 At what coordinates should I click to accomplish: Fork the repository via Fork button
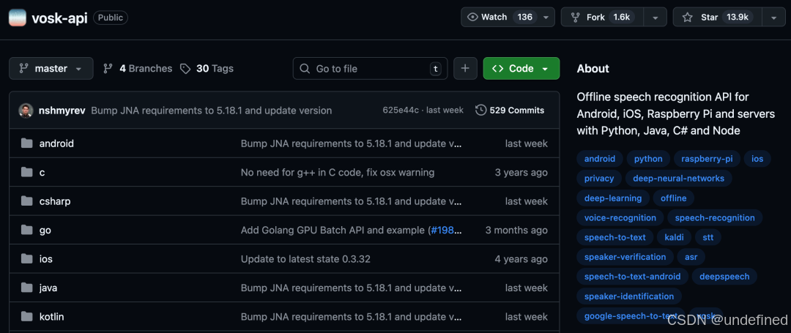(604, 17)
